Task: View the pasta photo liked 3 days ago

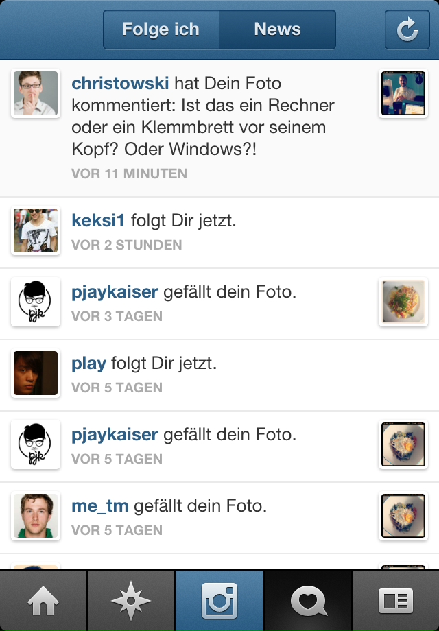Action: point(403,302)
